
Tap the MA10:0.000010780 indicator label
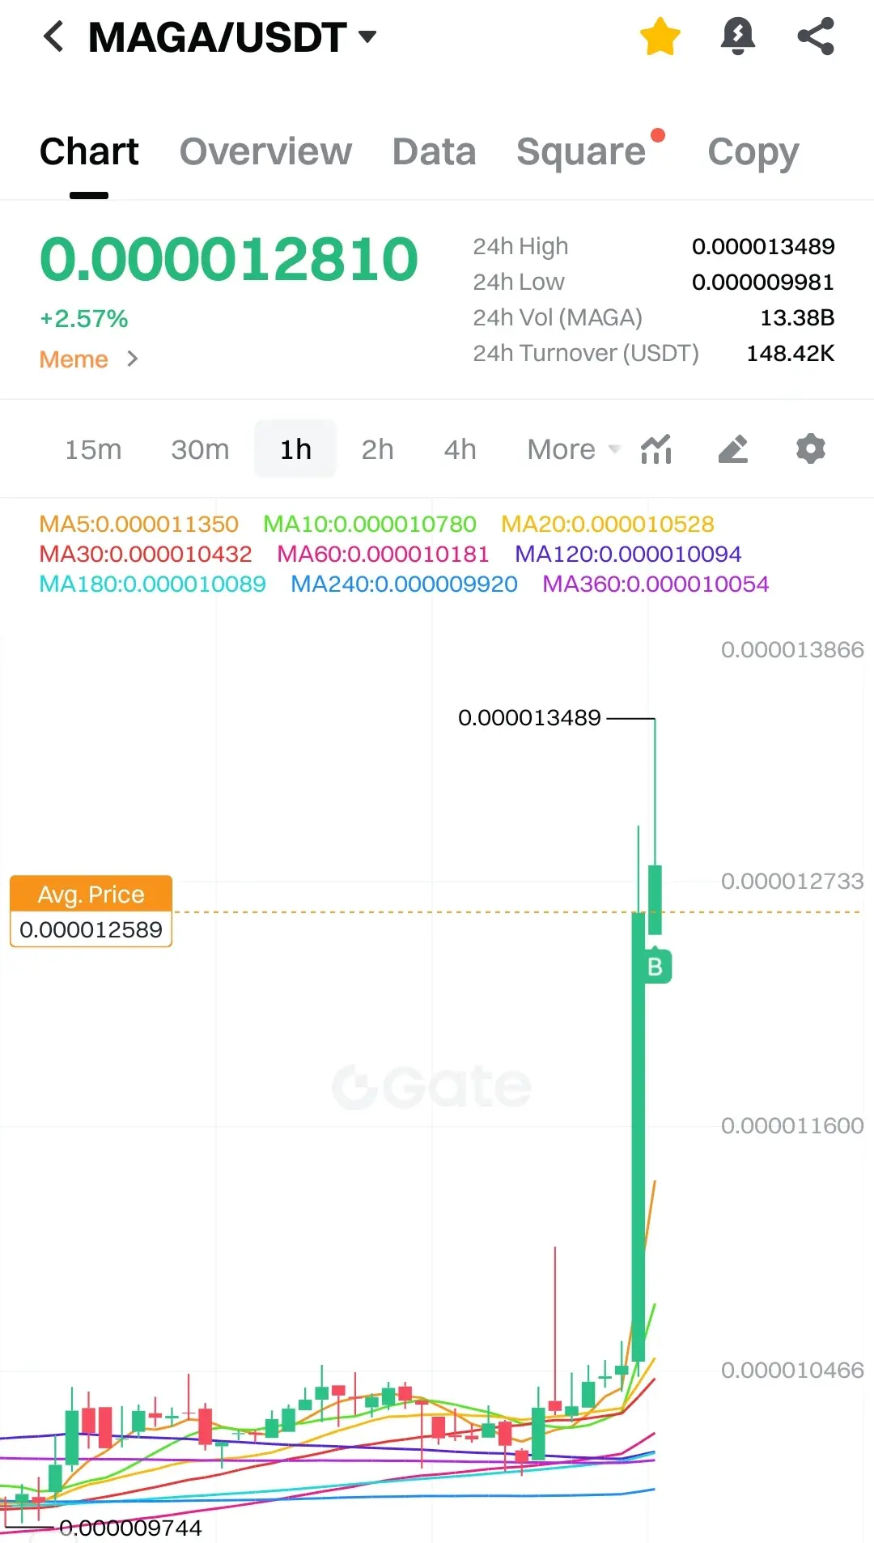click(370, 524)
